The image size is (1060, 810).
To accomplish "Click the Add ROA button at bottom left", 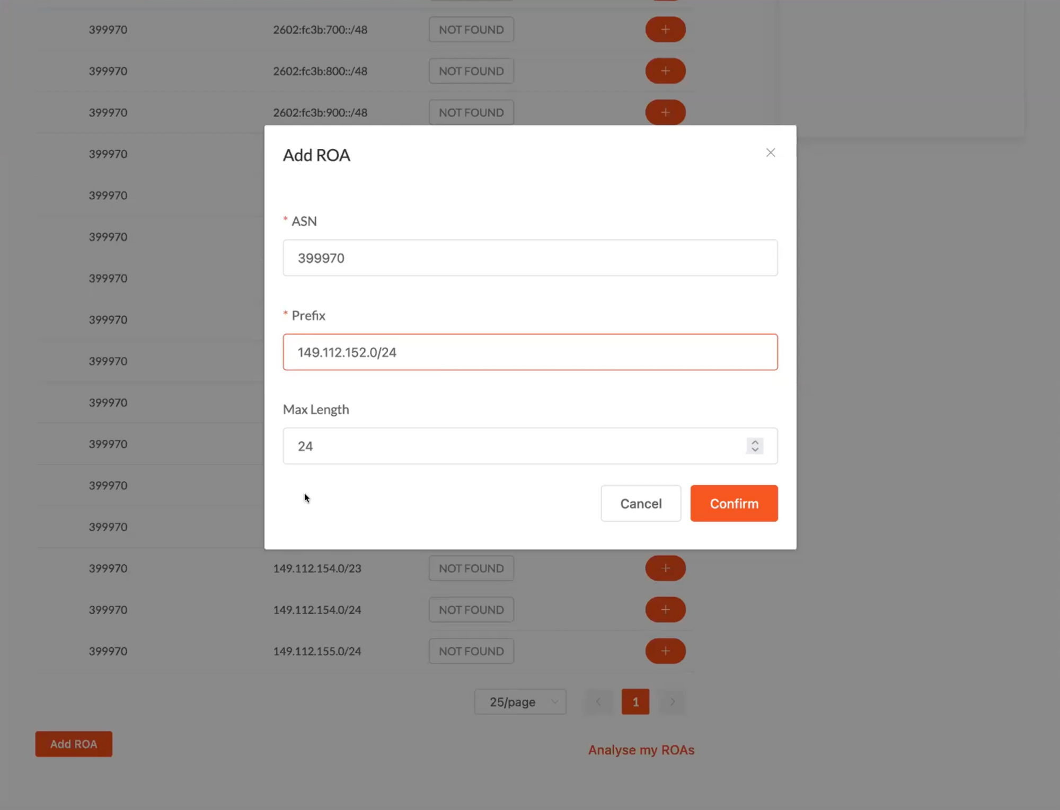I will [74, 744].
